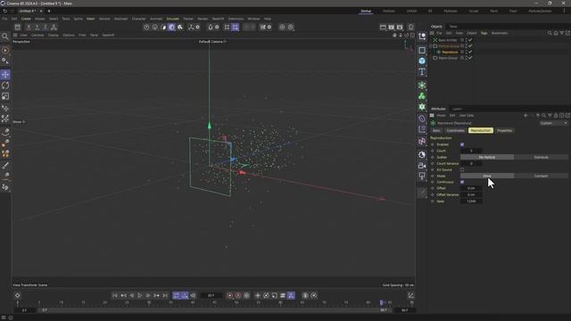Click the Objects panel filter icon
This screenshot has width=571, height=321.
(x=561, y=33)
